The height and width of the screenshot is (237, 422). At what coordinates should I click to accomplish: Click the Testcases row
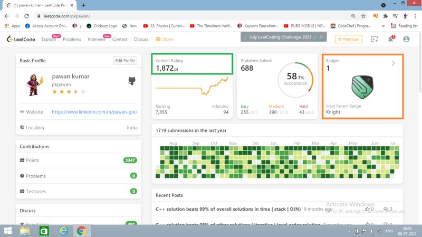[x=78, y=192]
